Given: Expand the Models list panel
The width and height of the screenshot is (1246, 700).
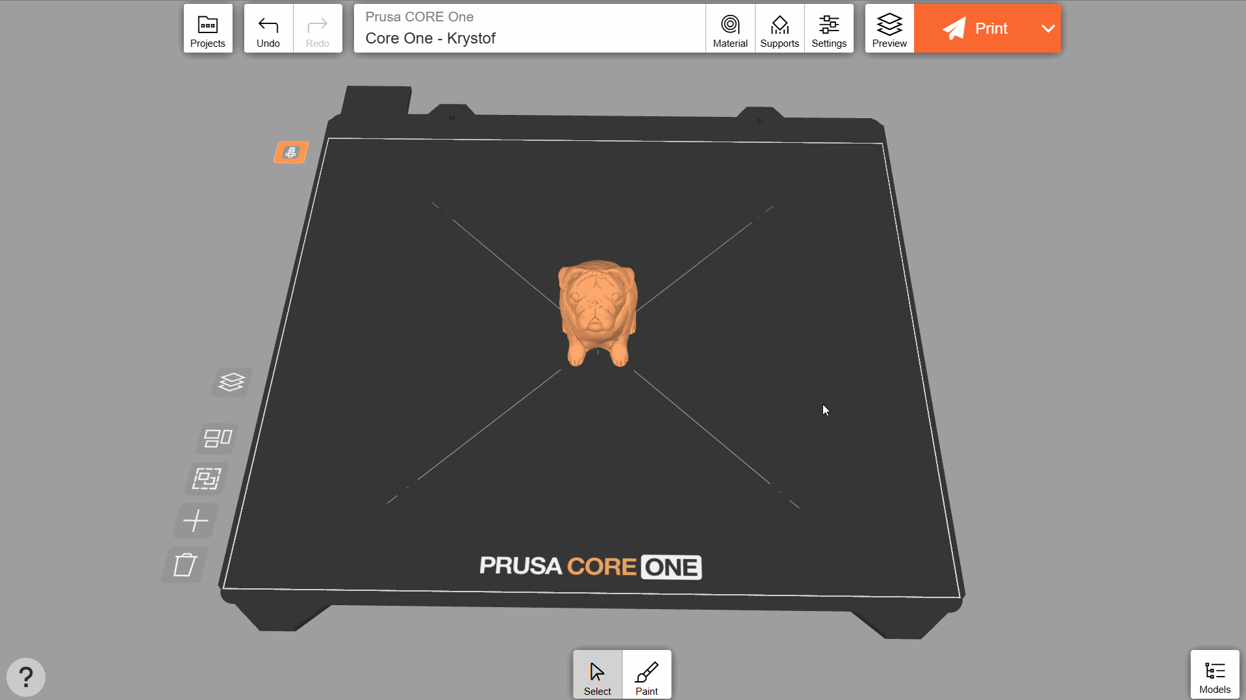Looking at the screenshot, I should coord(1214,675).
